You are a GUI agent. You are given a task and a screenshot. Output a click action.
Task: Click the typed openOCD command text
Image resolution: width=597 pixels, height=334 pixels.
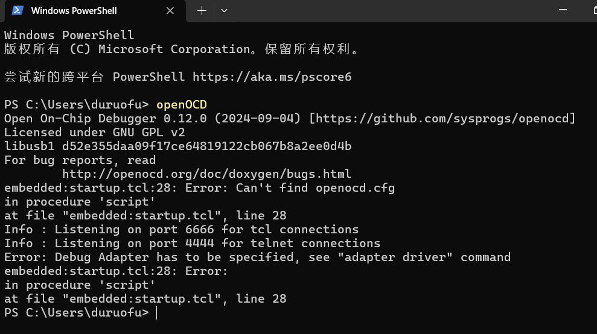181,104
